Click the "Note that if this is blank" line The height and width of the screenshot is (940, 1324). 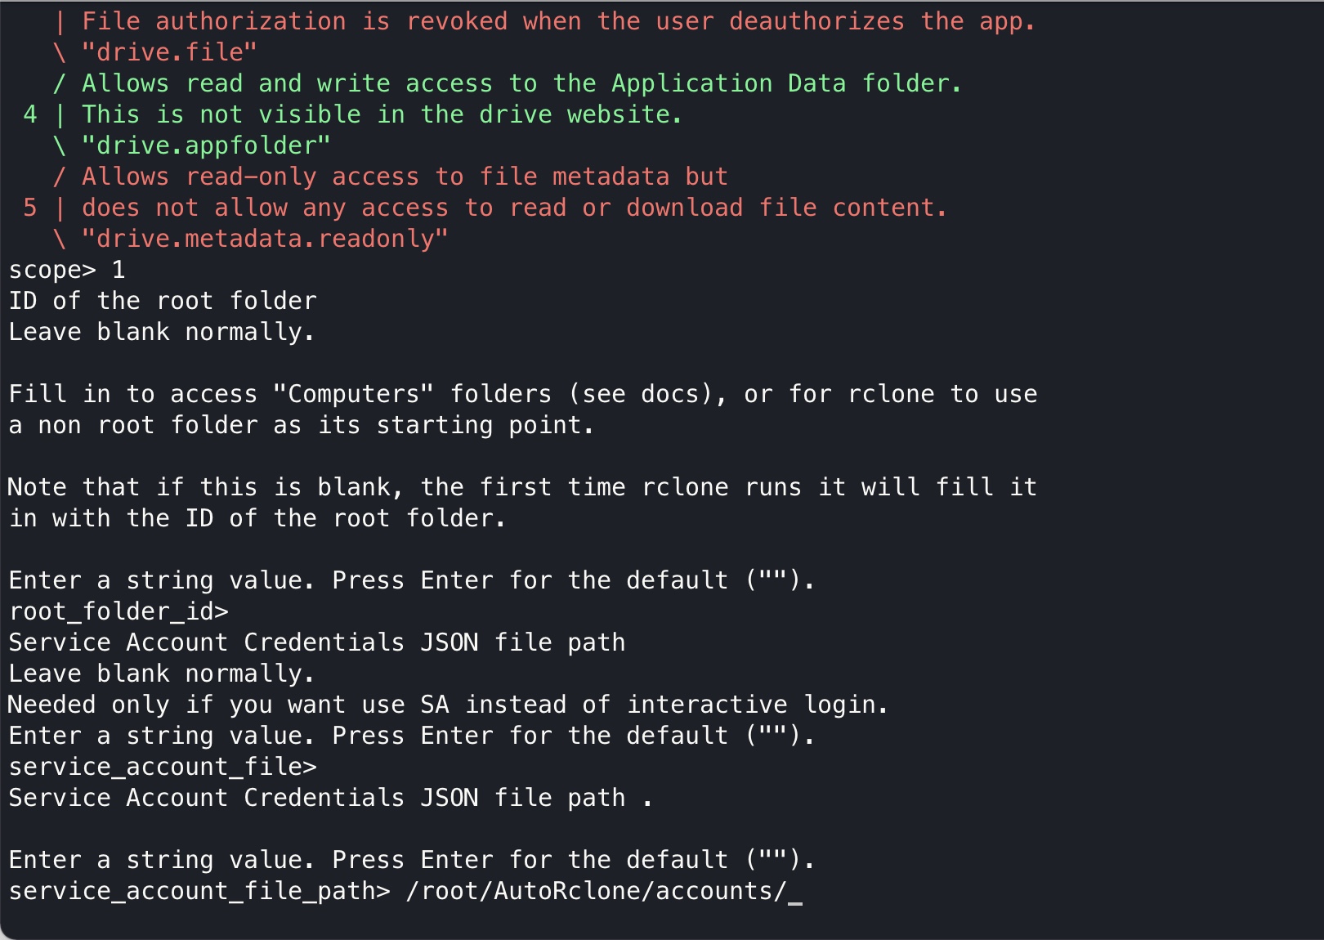point(521,488)
